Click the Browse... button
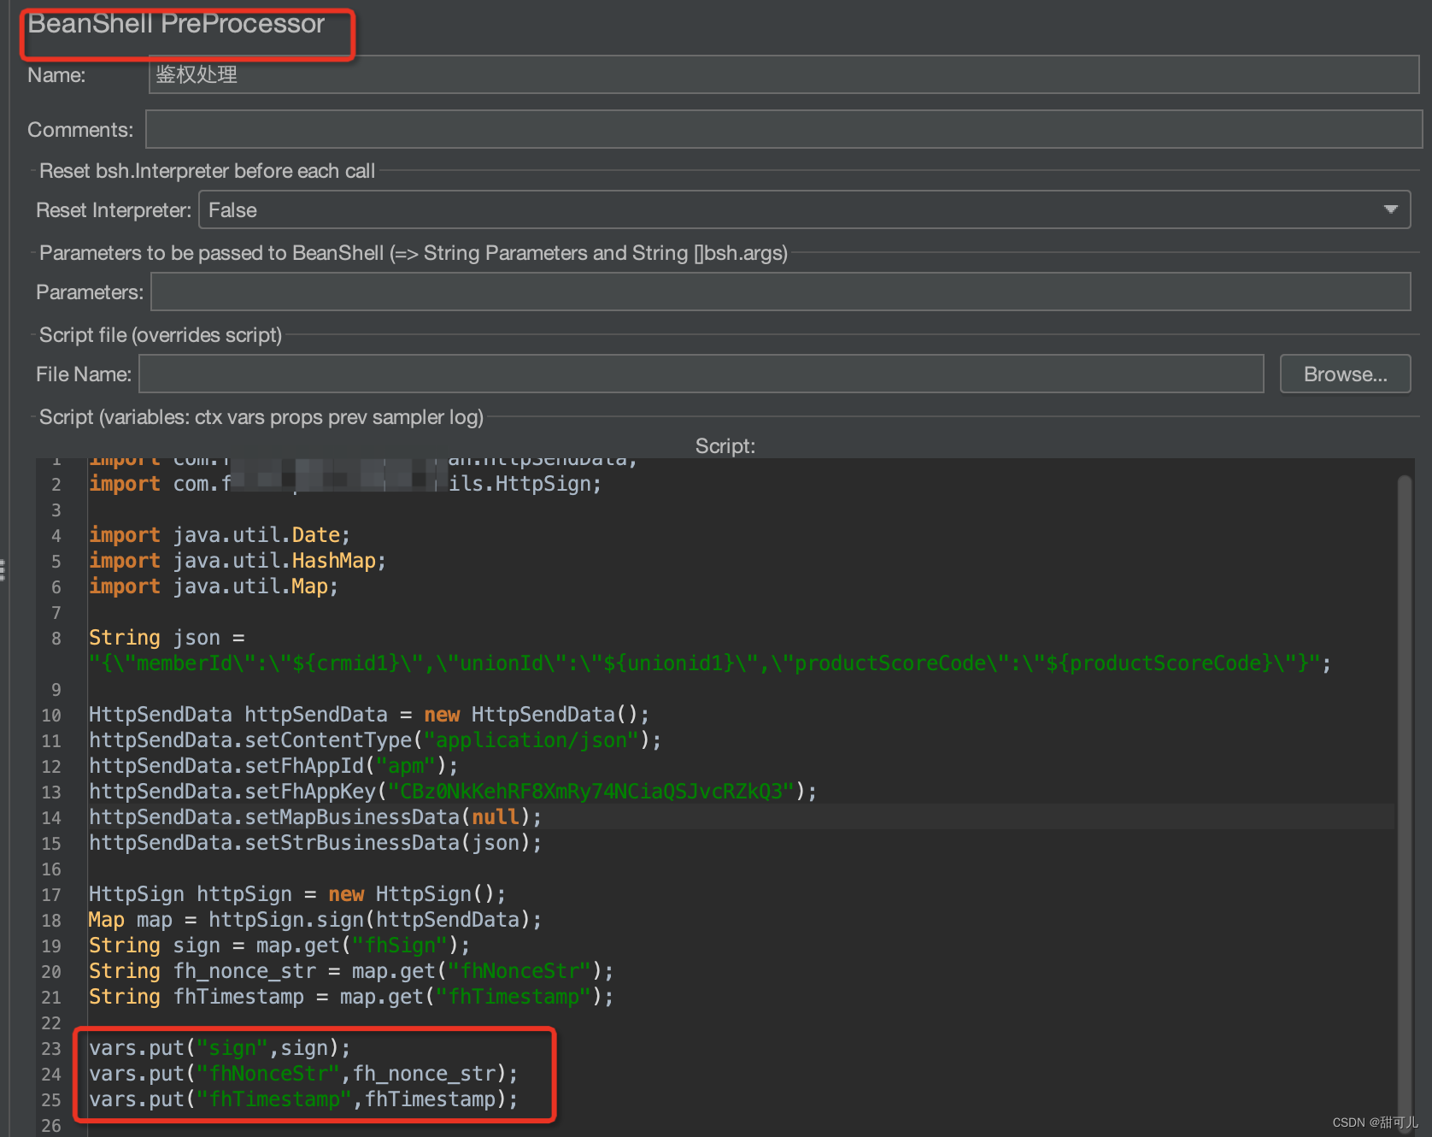Screen dimensions: 1432x1137 coord(1345,374)
